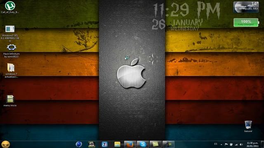Select the Windows7 SP1 KB976932 installer icon

click(x=10, y=33)
